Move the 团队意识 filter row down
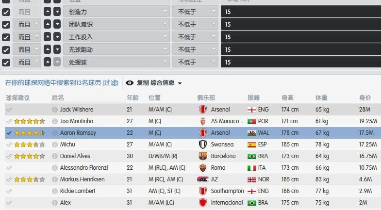 point(57,24)
